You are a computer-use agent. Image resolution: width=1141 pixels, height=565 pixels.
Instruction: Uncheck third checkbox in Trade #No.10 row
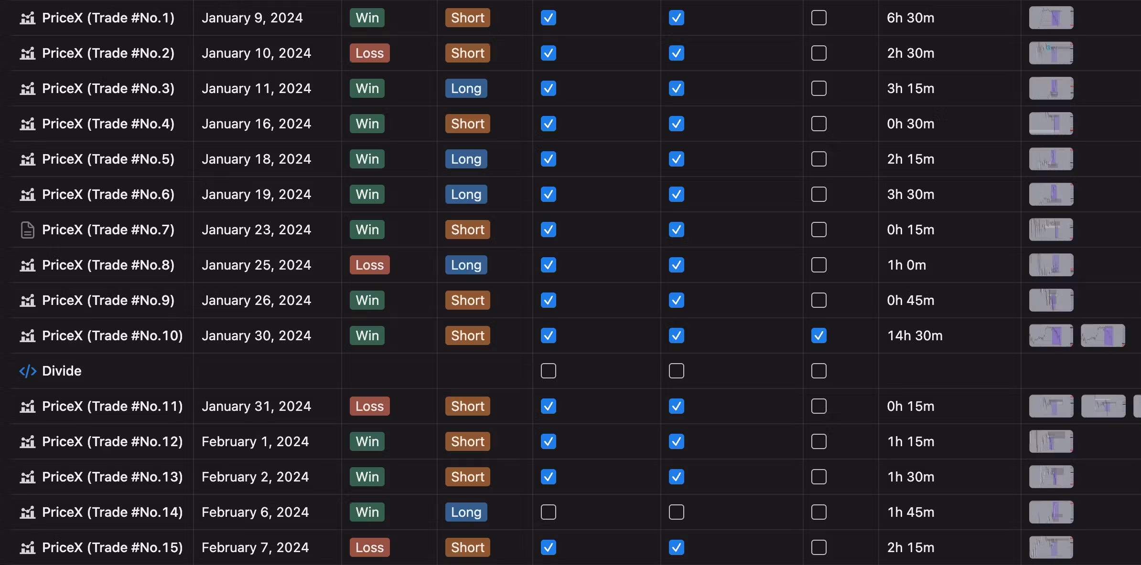pyautogui.click(x=818, y=336)
